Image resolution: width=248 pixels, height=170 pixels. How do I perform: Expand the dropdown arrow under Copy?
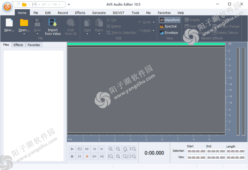[x=87, y=34]
